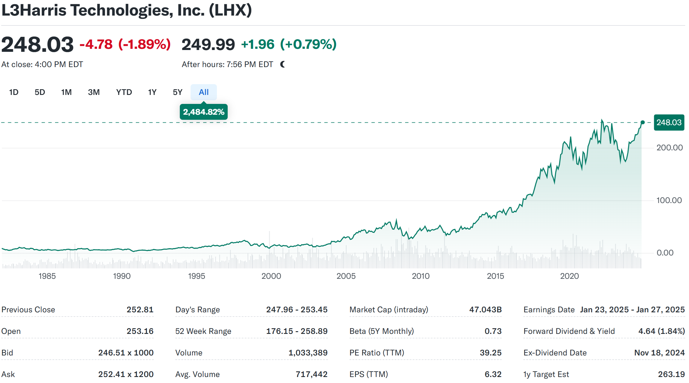Viewport: 689px width, 383px height.
Task: Click the 'At close: 4:00 PM EDT' text
Action: pos(42,64)
